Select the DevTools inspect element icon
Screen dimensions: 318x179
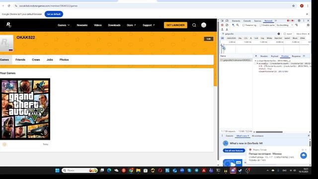tap(222, 21)
